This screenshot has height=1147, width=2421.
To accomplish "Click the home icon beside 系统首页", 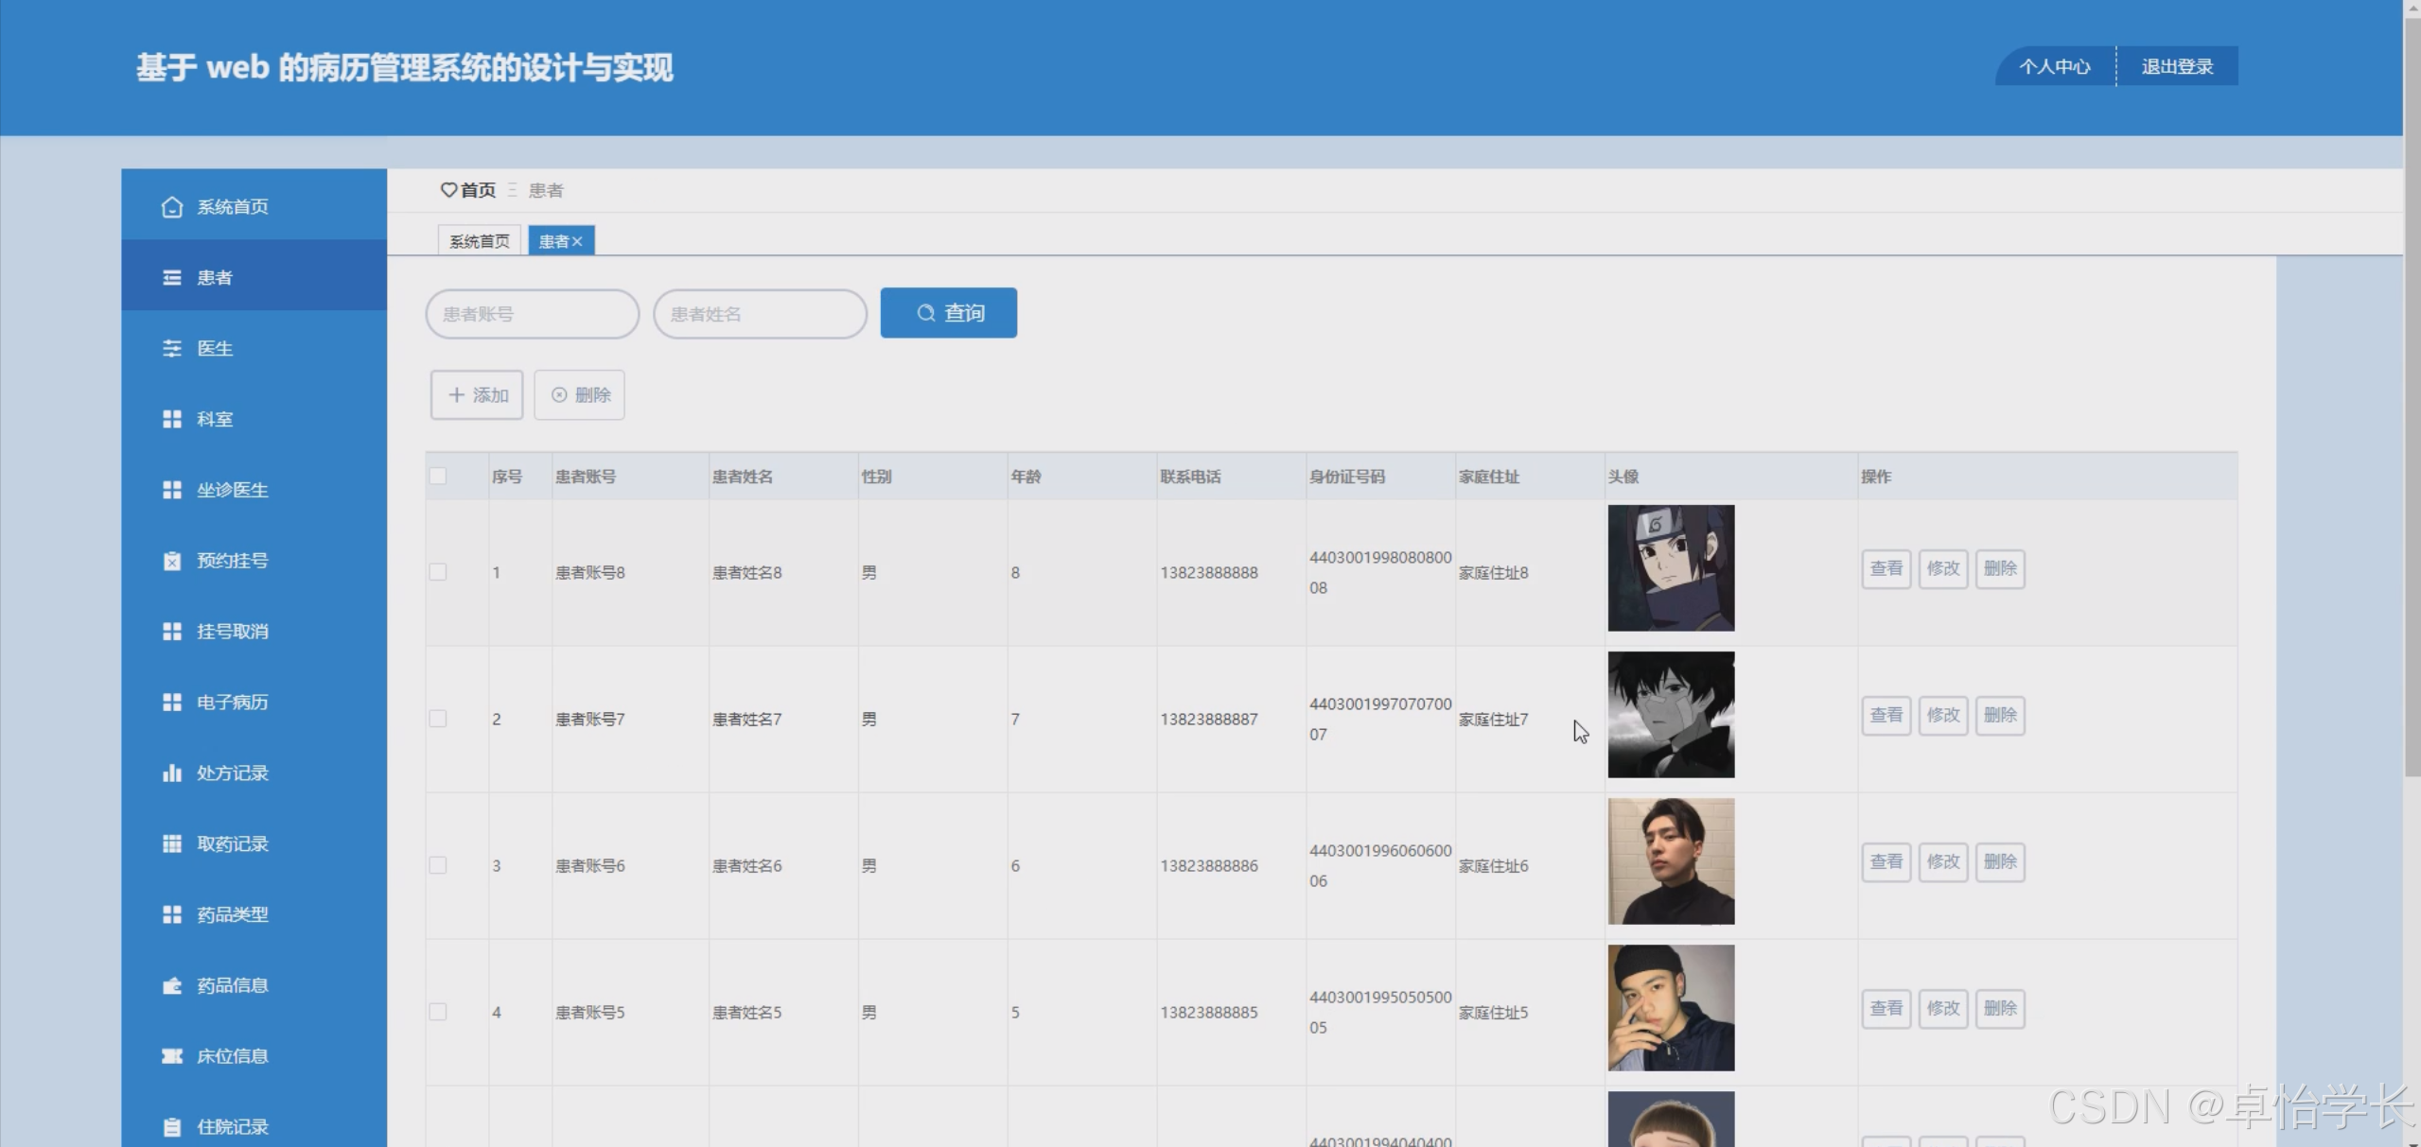I will [x=171, y=207].
